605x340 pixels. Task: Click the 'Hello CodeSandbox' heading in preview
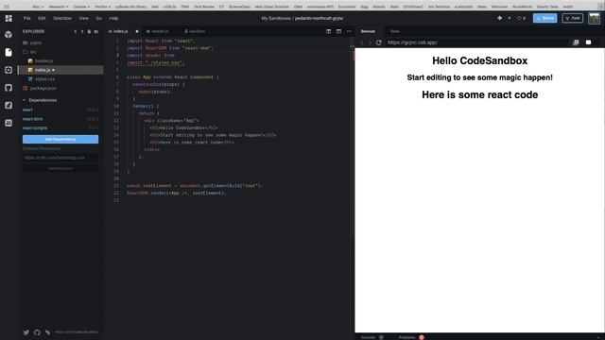(479, 60)
